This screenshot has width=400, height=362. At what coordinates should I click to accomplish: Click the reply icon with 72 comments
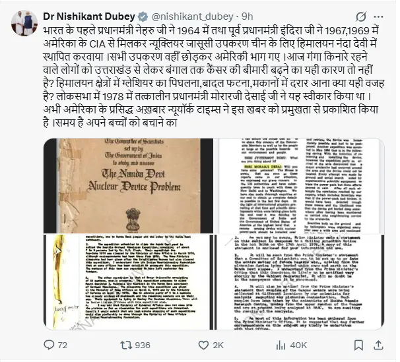[49, 345]
